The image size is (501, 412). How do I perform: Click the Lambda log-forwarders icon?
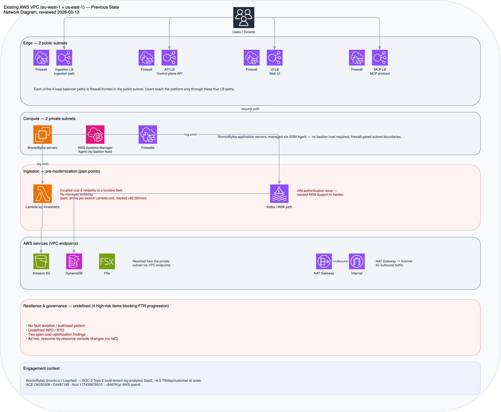(x=43, y=194)
